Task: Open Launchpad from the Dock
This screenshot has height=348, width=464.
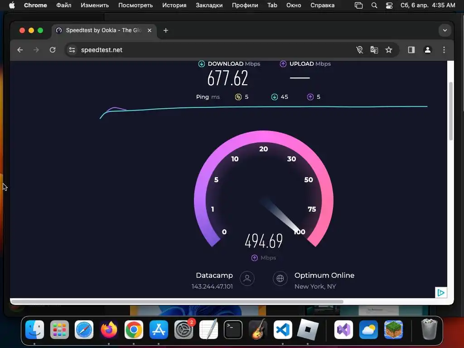Action: tap(59, 330)
